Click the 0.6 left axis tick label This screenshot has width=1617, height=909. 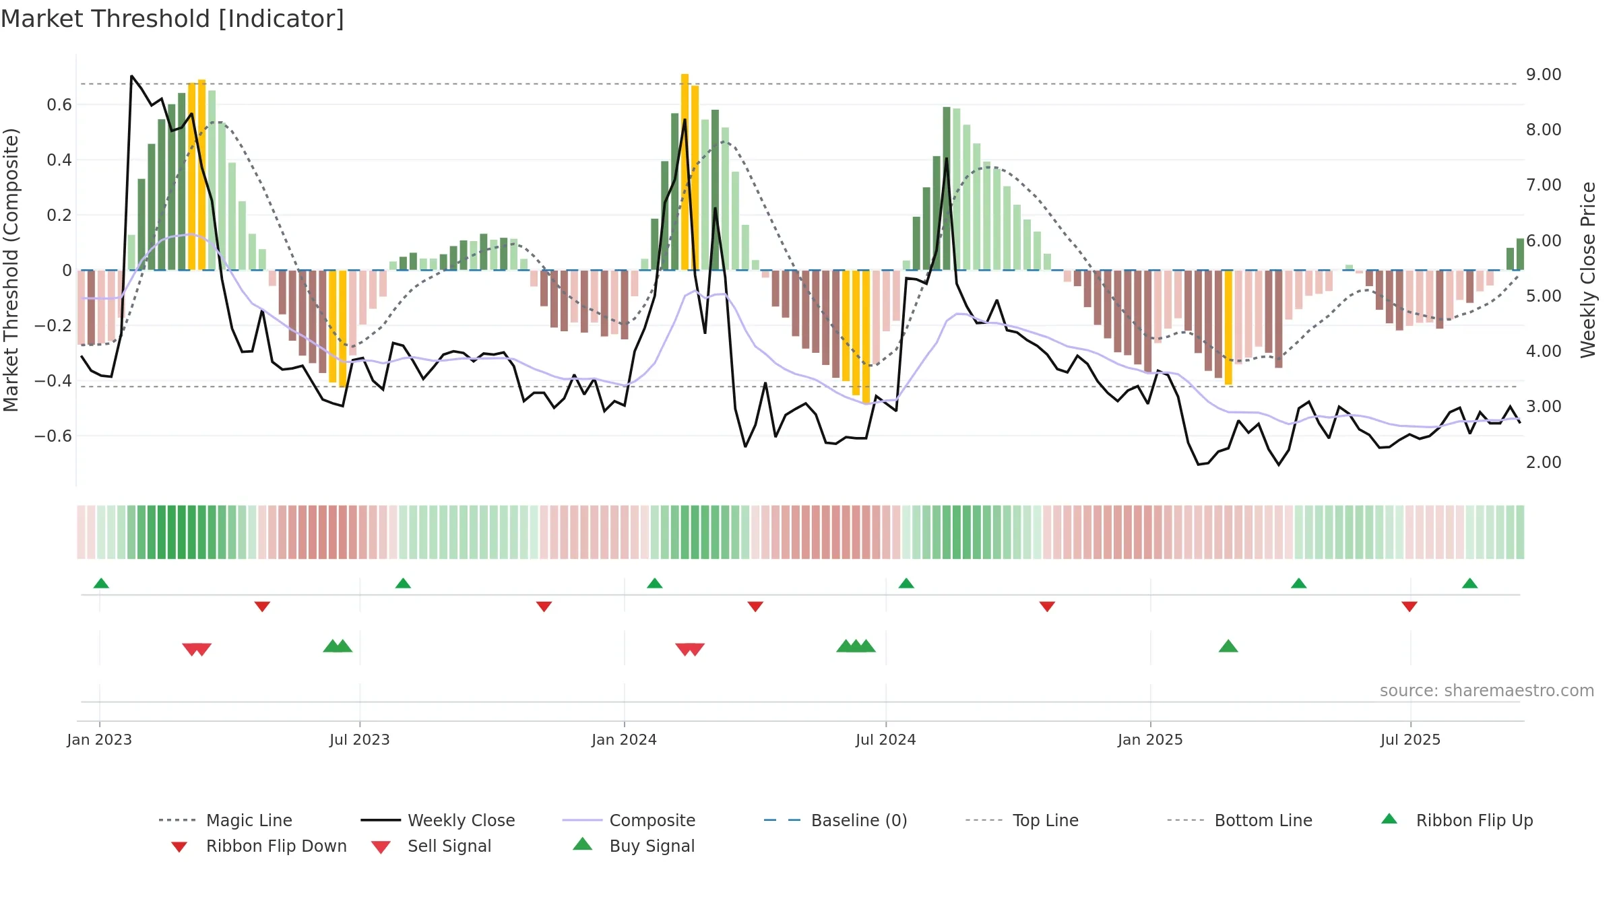[59, 105]
